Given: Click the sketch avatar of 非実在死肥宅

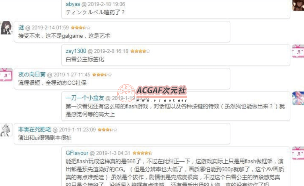Looking at the screenshot, I should pos(6,130).
